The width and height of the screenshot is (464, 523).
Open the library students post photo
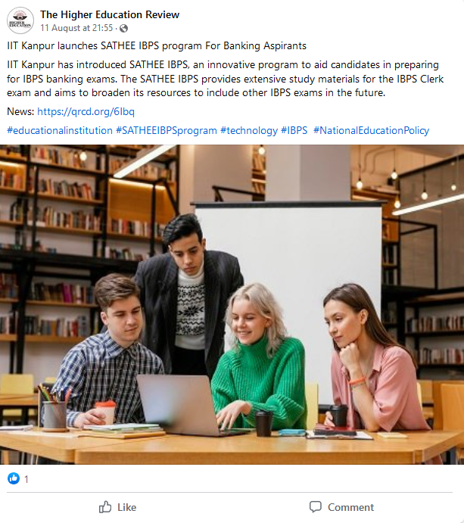tap(232, 304)
